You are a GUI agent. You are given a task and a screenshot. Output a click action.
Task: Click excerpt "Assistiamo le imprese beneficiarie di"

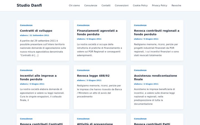coord(154,97)
